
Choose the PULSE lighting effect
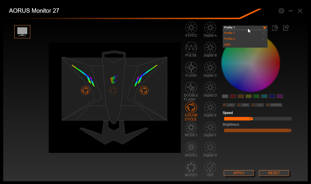pos(191,48)
